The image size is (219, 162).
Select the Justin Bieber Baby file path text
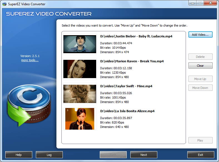pos(136,36)
